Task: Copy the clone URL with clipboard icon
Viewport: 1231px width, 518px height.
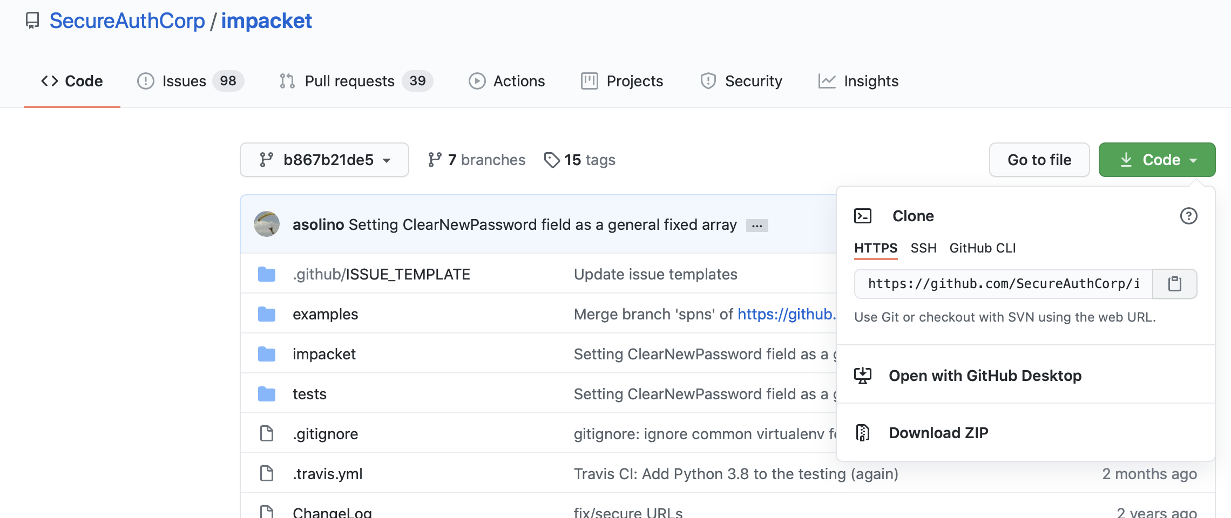Action: (1175, 284)
